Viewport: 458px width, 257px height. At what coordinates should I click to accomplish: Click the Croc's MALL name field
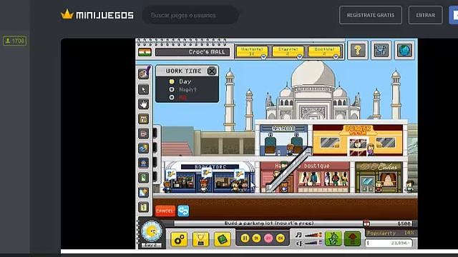pyautogui.click(x=193, y=52)
